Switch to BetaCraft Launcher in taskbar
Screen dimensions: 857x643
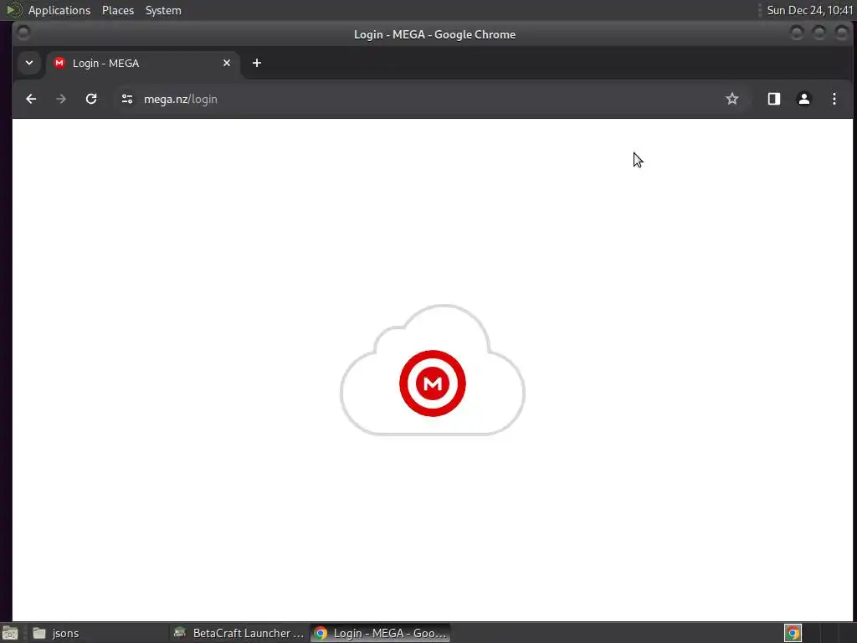[x=239, y=633]
